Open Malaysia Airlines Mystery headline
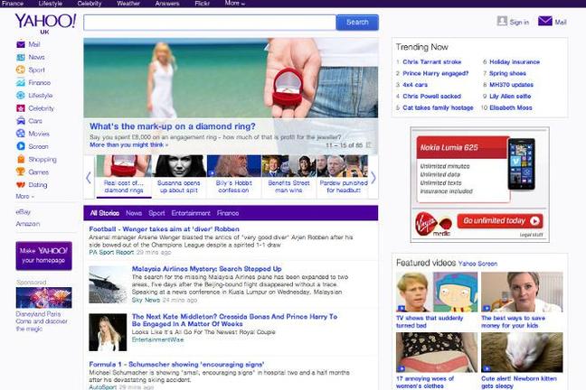 [x=207, y=269]
